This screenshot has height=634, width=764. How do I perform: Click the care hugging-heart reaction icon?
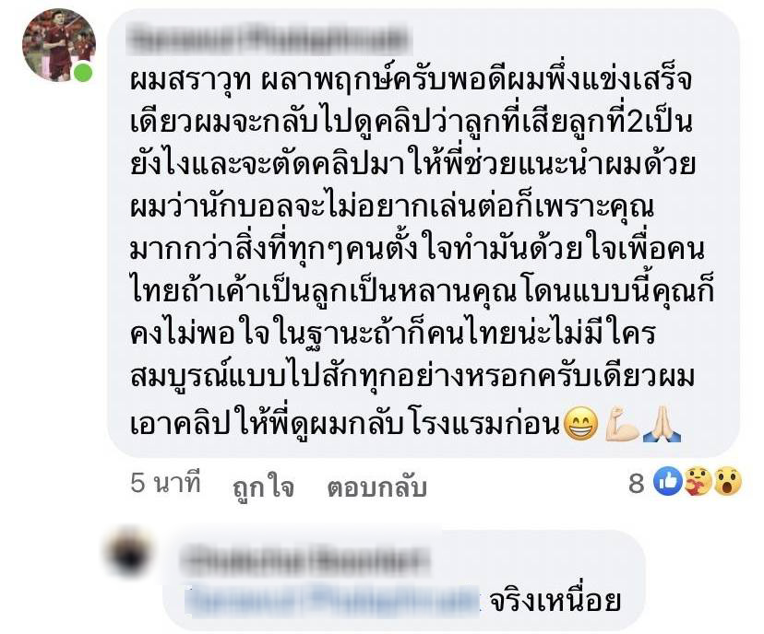pyautogui.click(x=698, y=481)
